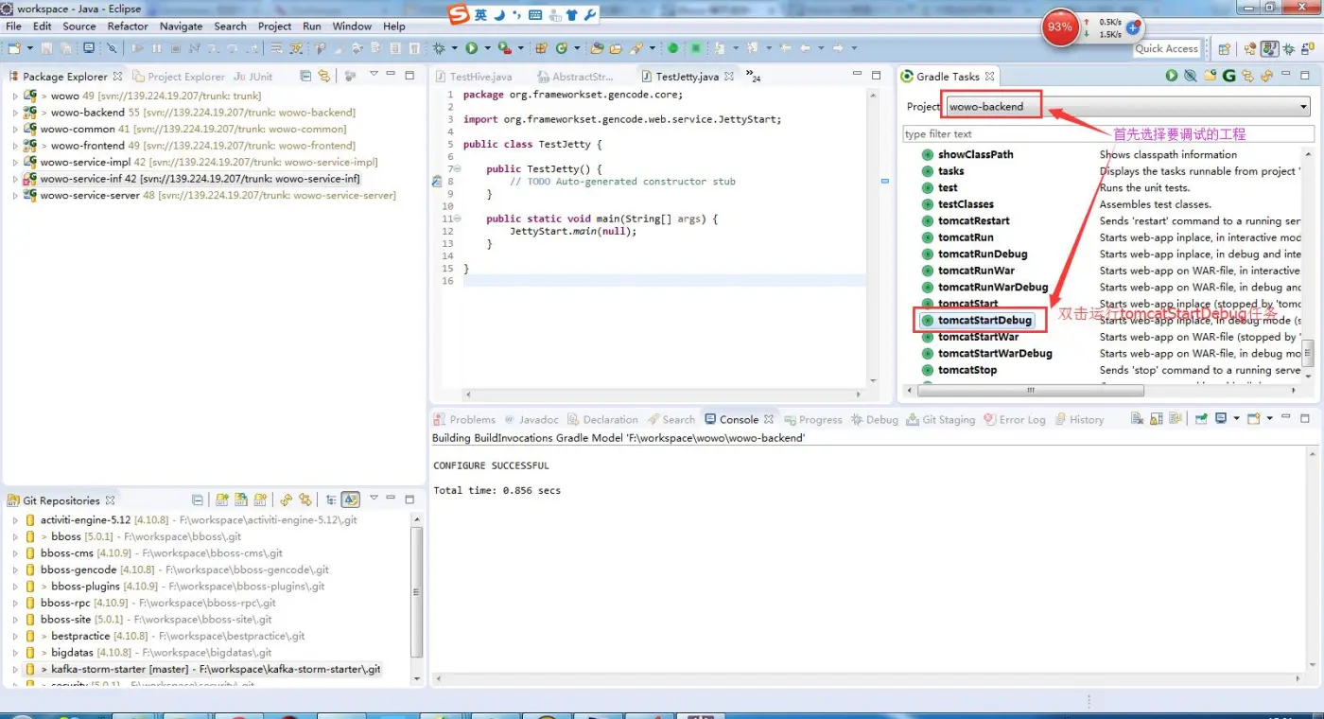
Task: Click the run coverage/external tools icon
Action: [x=504, y=47]
